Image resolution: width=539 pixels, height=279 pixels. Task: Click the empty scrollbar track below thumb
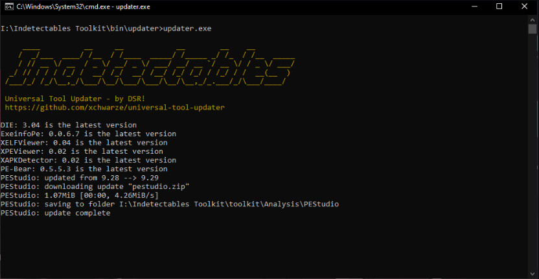coord(533,152)
